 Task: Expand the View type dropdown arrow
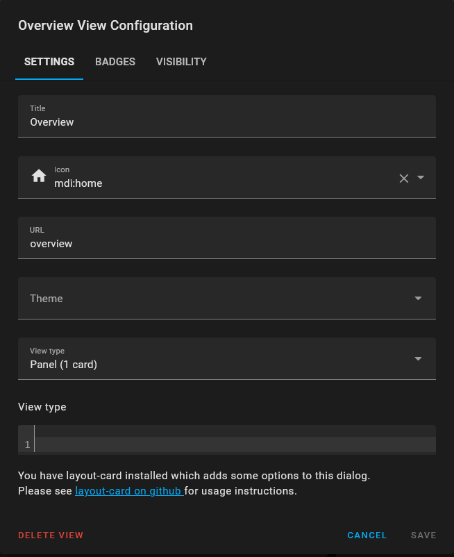pos(418,359)
